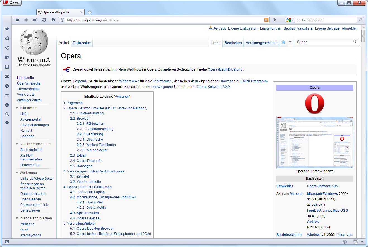Open the Opera (Begriffsklärung) link
Viewport: 368px width, 247px height.
coord(226,69)
